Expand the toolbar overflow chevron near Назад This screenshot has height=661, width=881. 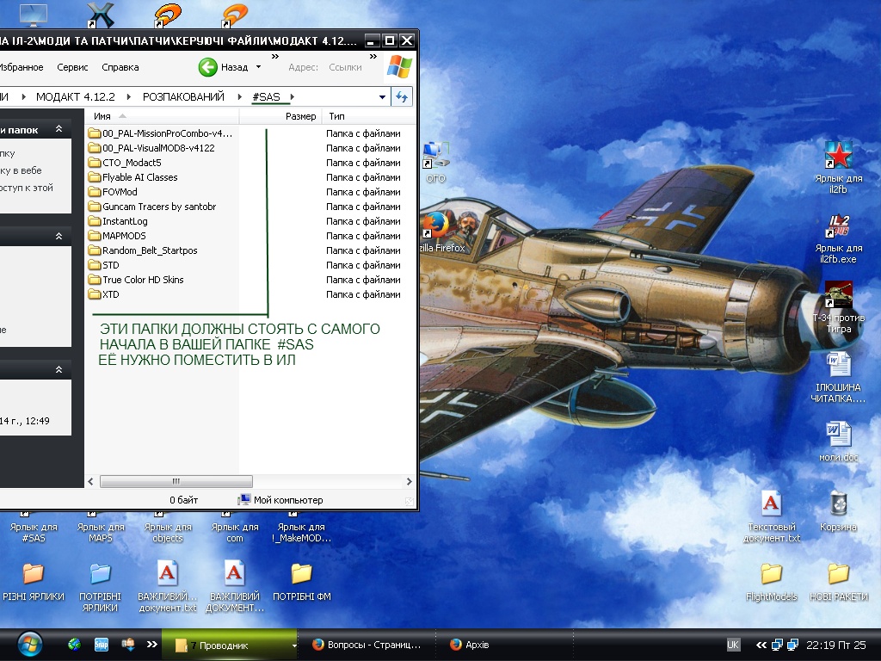275,56
